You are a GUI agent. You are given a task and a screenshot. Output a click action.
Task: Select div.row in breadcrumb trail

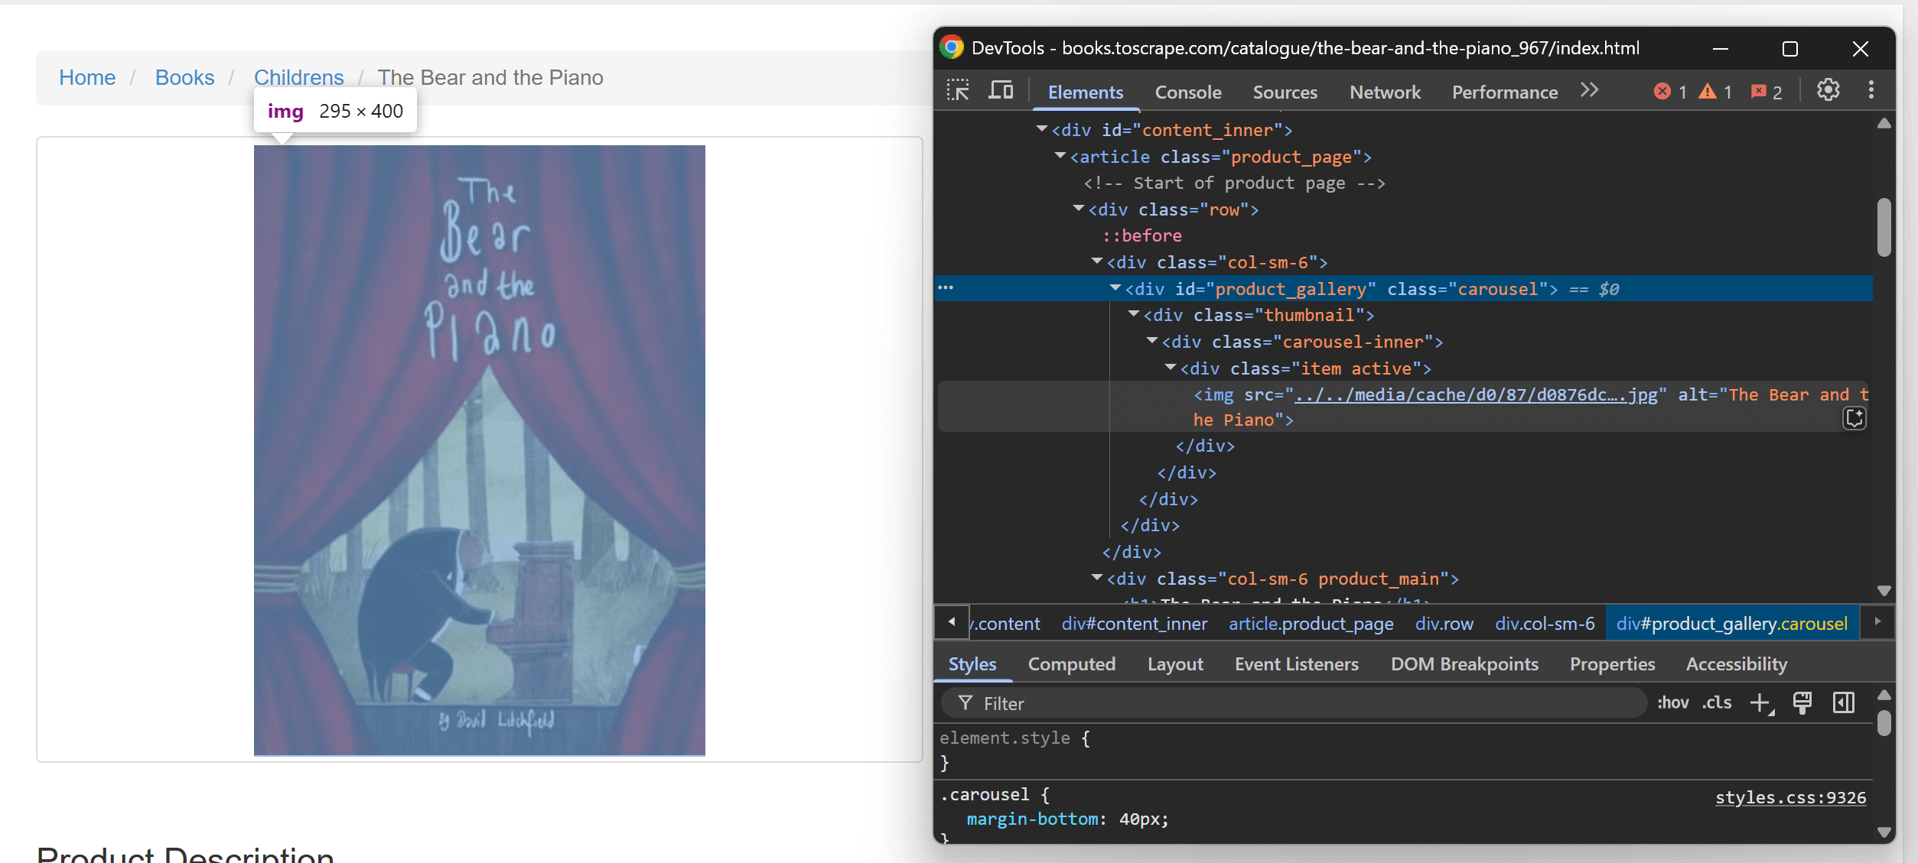click(1444, 624)
